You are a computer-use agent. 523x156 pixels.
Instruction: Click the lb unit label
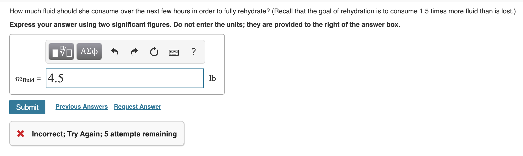213,78
